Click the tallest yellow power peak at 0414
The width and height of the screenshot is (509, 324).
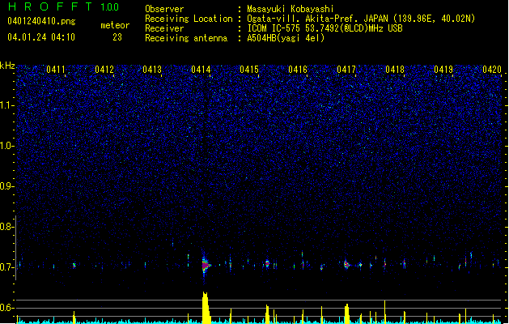pos(206,308)
